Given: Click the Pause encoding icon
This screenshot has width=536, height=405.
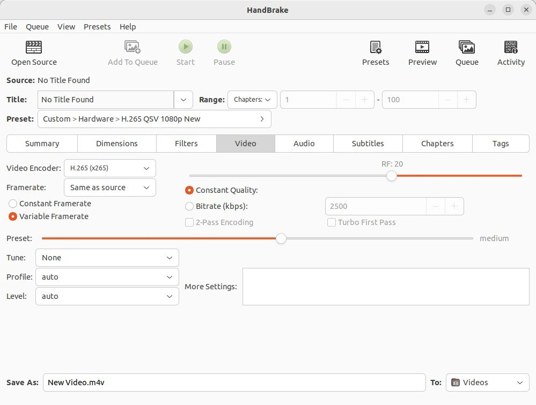Looking at the screenshot, I should [x=224, y=47].
